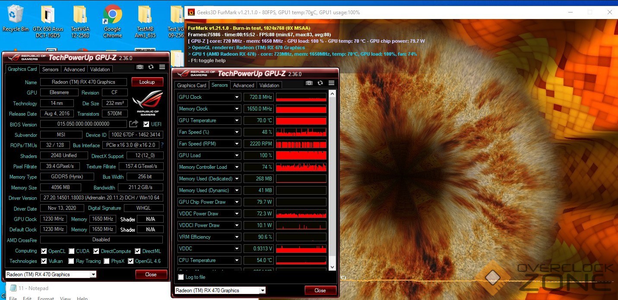Toggle PhysX checkbox

pyautogui.click(x=106, y=261)
